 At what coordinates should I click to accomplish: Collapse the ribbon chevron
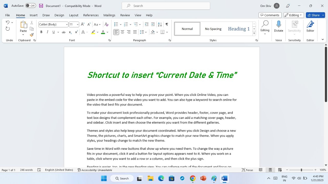[323, 40]
